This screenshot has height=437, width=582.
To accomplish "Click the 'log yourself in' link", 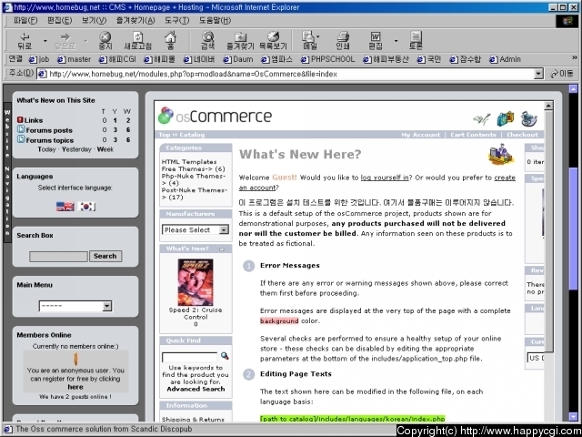I will pyautogui.click(x=385, y=178).
